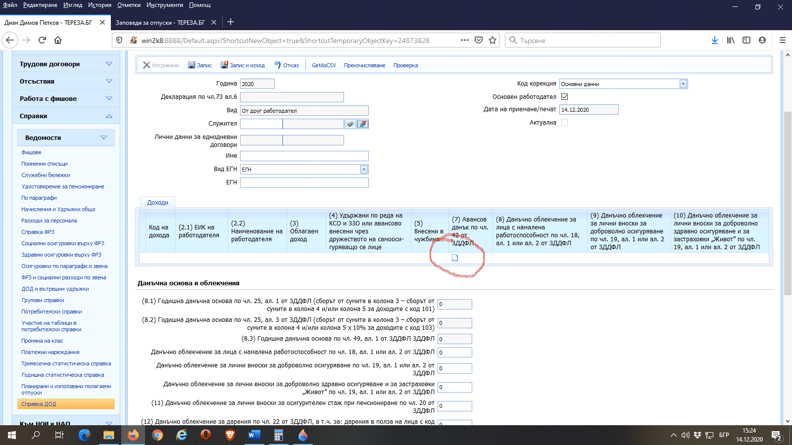Open Firefox hamburger menu
Image resolution: width=792 pixels, height=445 pixels.
(x=782, y=40)
